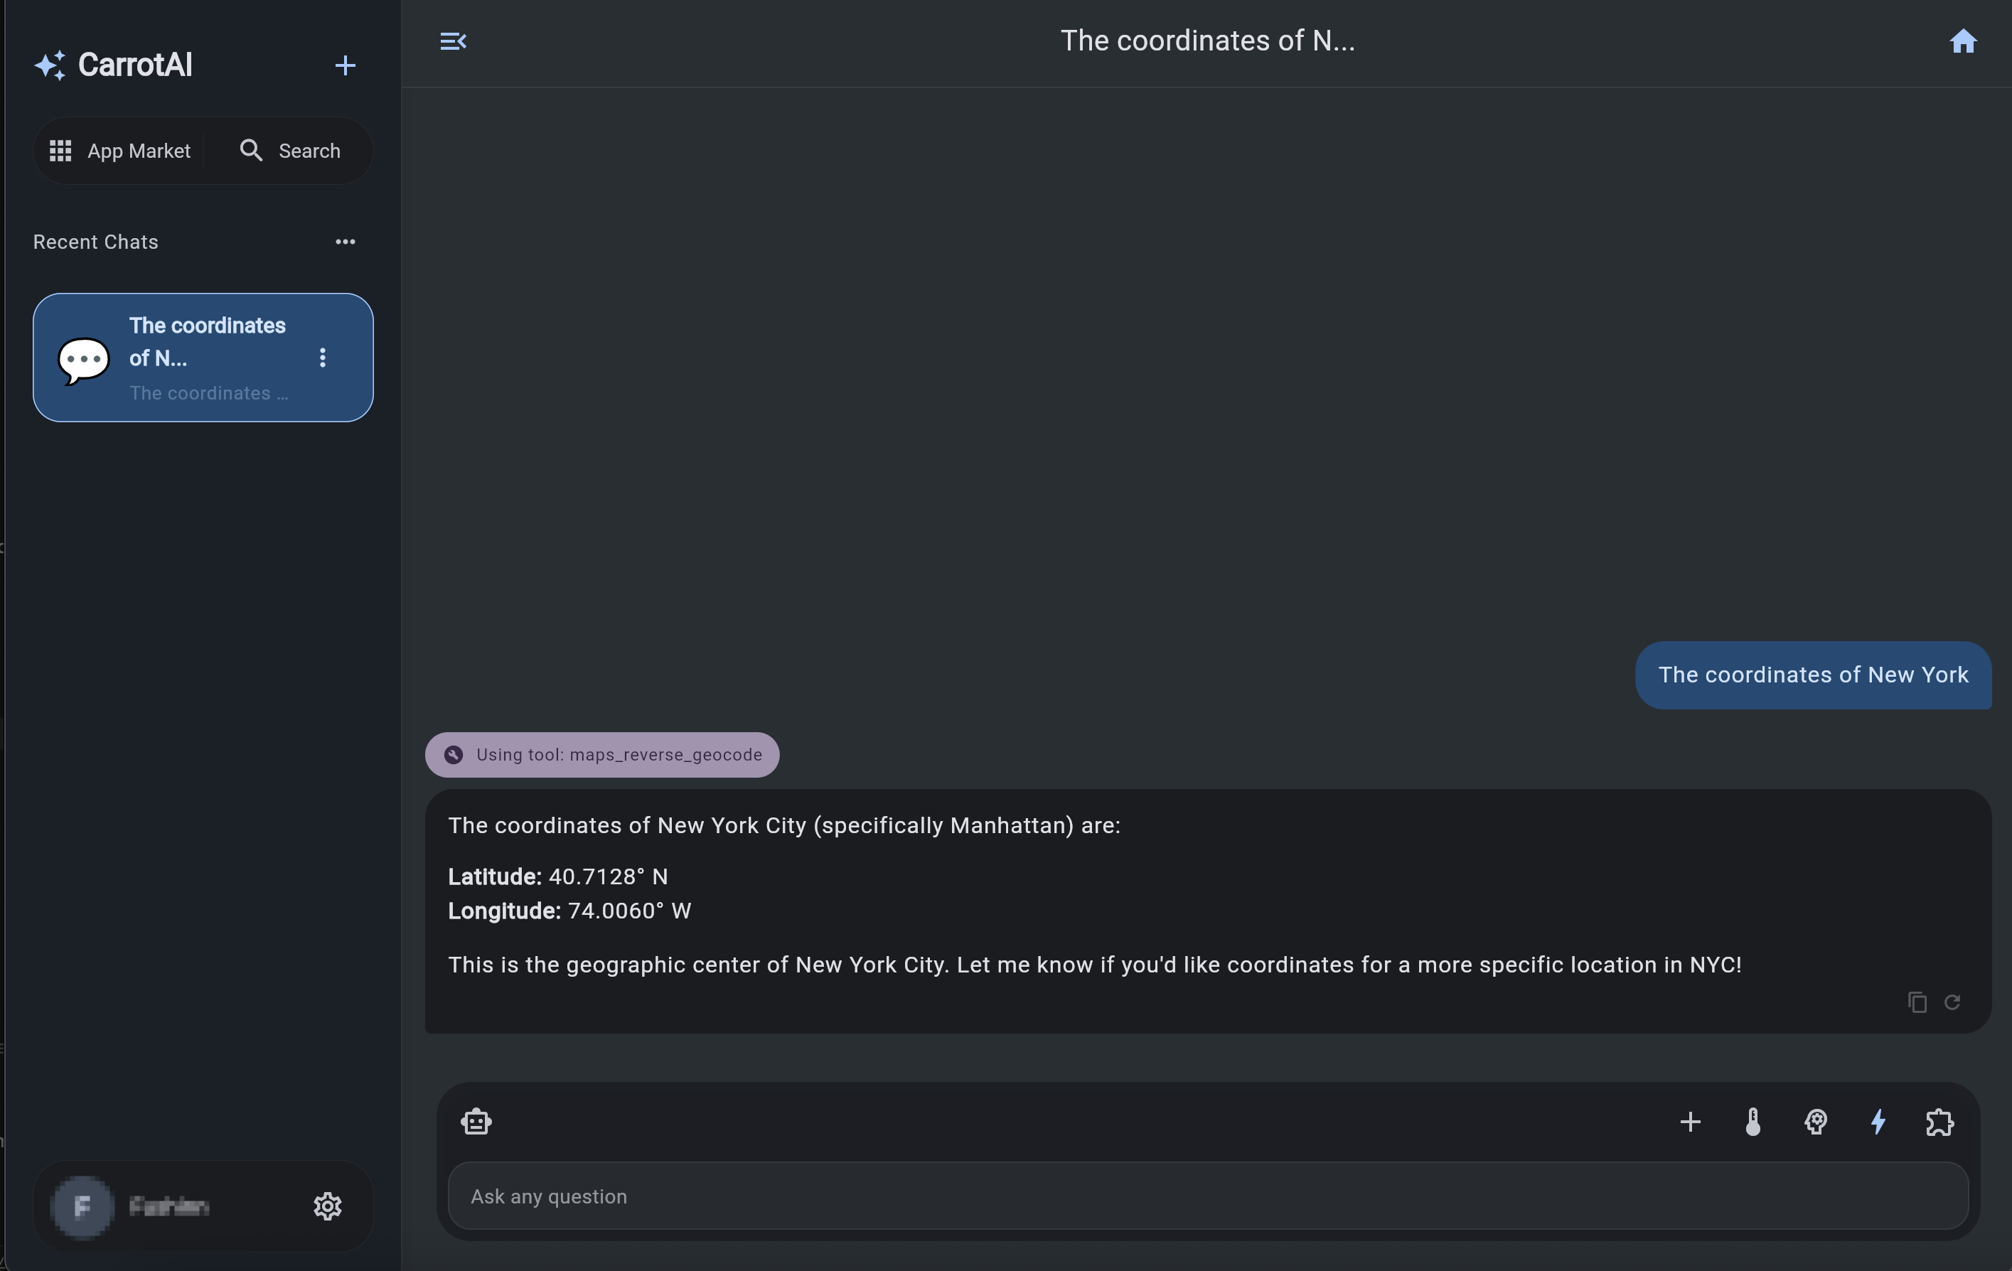Open the App Market
The image size is (2012, 1271).
[x=121, y=151]
